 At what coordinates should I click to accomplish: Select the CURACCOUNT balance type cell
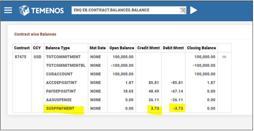pos(59,74)
